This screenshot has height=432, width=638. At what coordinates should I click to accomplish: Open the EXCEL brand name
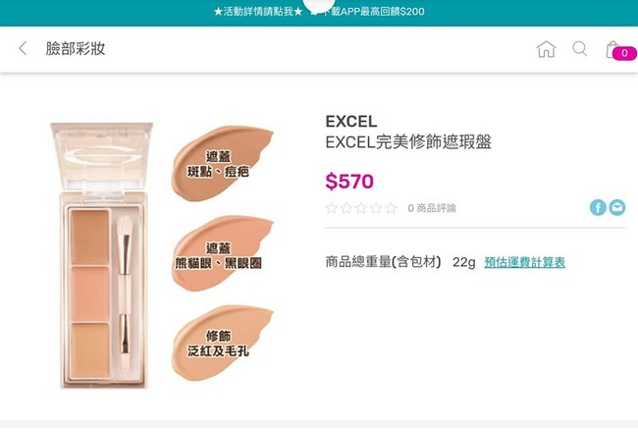click(351, 122)
